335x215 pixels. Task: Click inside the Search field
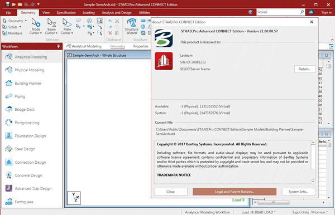tap(278, 12)
